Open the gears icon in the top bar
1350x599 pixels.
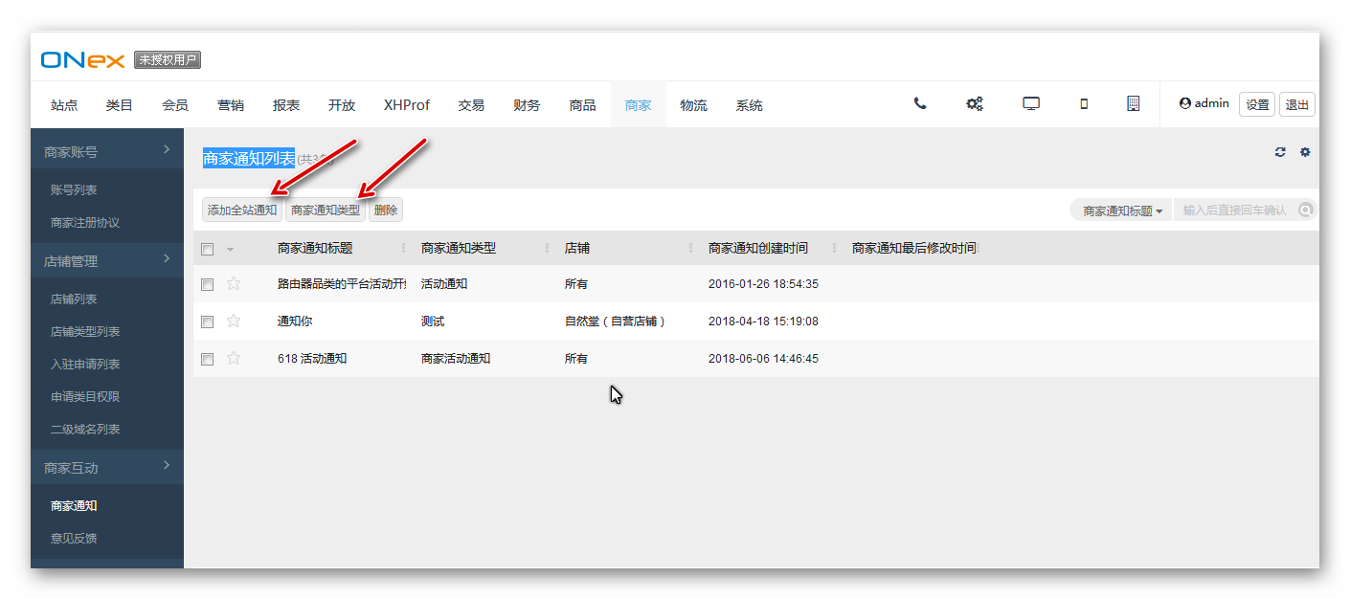coord(975,104)
